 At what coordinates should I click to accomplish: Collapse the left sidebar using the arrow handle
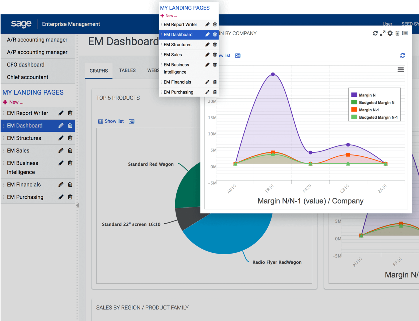(77, 205)
